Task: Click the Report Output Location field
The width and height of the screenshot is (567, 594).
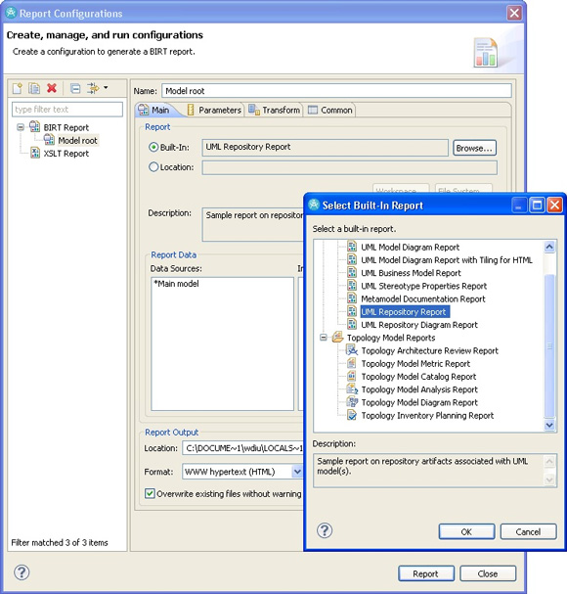Action: click(x=242, y=448)
